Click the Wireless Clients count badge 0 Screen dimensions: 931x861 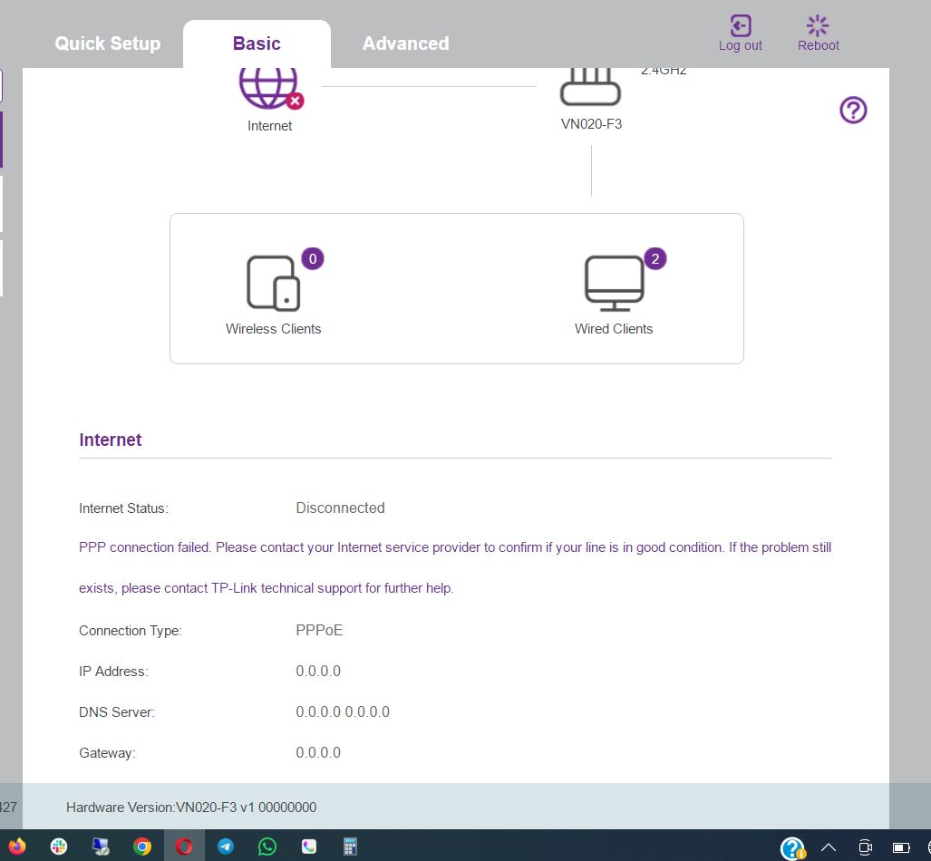coord(313,259)
